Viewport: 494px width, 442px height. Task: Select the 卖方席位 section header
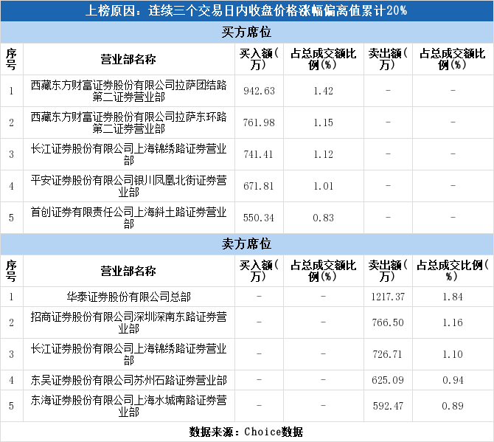(x=247, y=244)
